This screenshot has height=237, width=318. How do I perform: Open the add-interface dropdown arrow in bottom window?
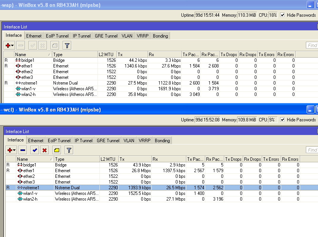[x=14, y=150]
